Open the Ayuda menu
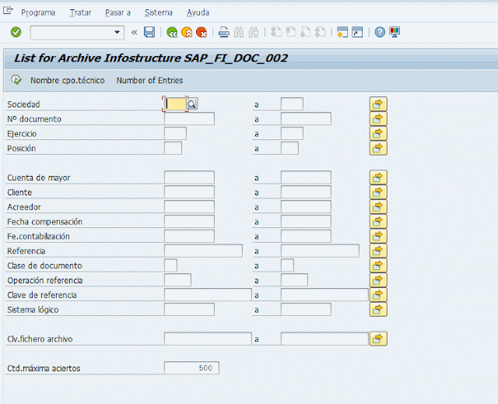498x404 pixels. coord(198,12)
